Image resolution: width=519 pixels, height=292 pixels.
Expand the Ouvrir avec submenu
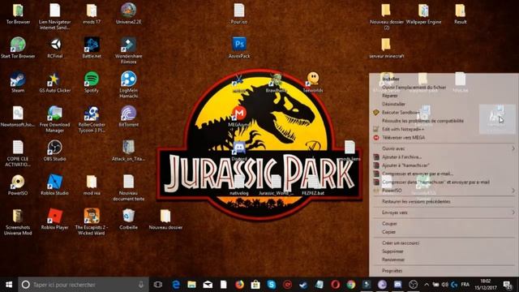coord(444,148)
